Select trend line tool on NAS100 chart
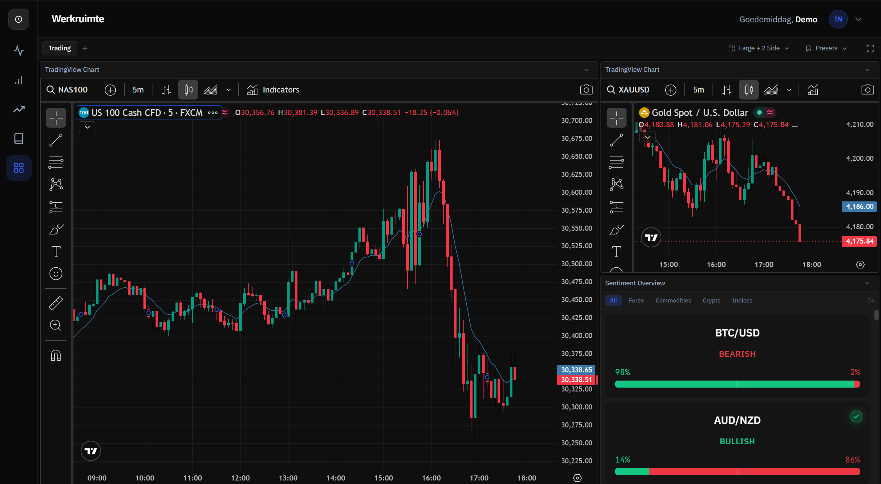Image resolution: width=881 pixels, height=484 pixels. 56,140
